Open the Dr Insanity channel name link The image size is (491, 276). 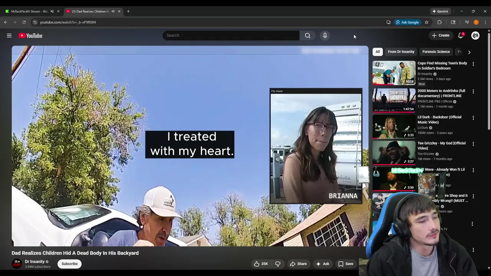(x=35, y=261)
